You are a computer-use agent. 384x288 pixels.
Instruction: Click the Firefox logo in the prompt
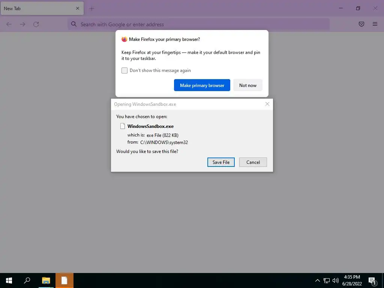click(124, 39)
